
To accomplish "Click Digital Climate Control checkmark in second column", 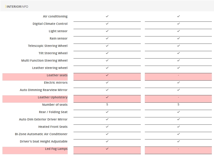I will pos(178,24).
